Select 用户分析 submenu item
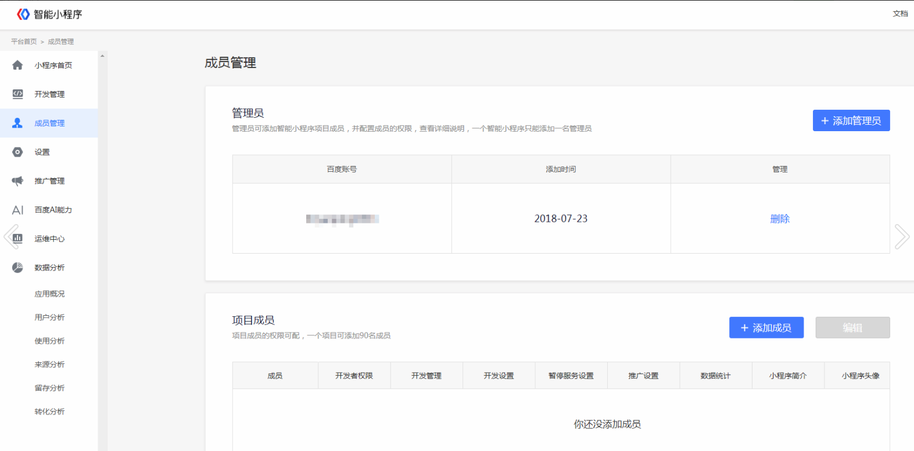 [x=49, y=317]
